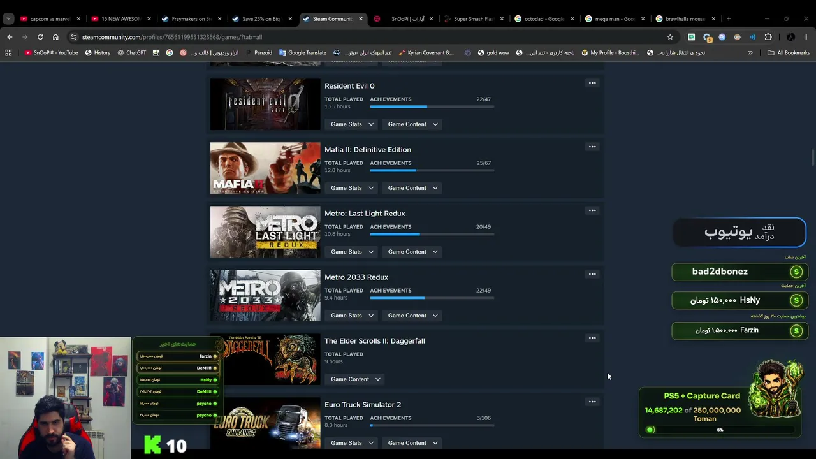
Task: Expand Game Stats for Resident Evil 0
Action: point(352,124)
